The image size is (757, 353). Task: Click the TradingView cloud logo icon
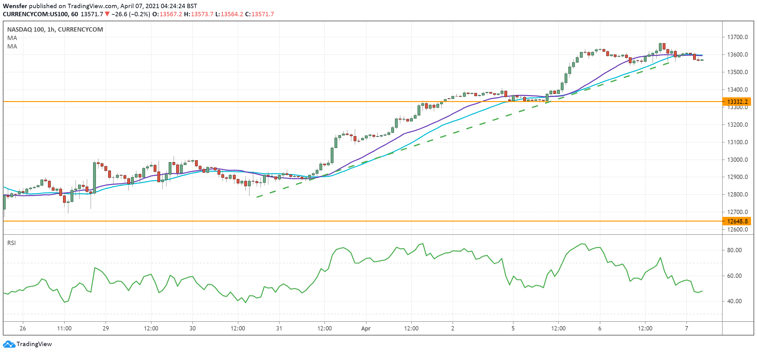coord(9,344)
